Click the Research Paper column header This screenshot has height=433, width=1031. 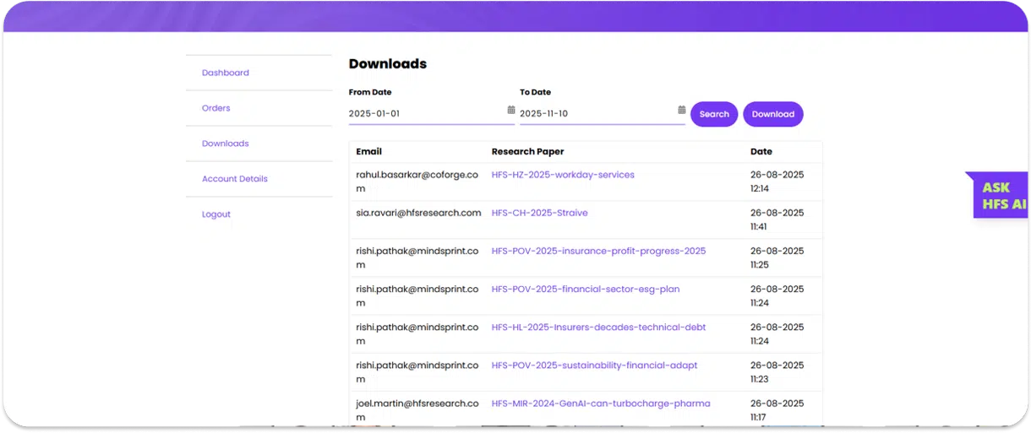point(527,152)
